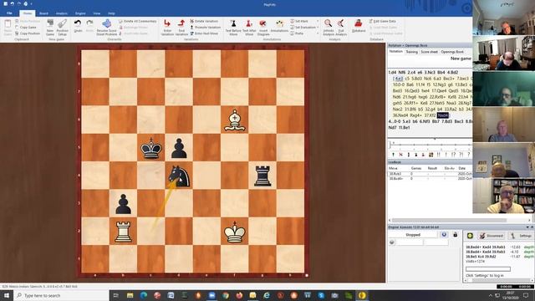Image resolution: width=535 pixels, height=301 pixels.
Task: Select the Score sheet tab
Action: pos(429,52)
